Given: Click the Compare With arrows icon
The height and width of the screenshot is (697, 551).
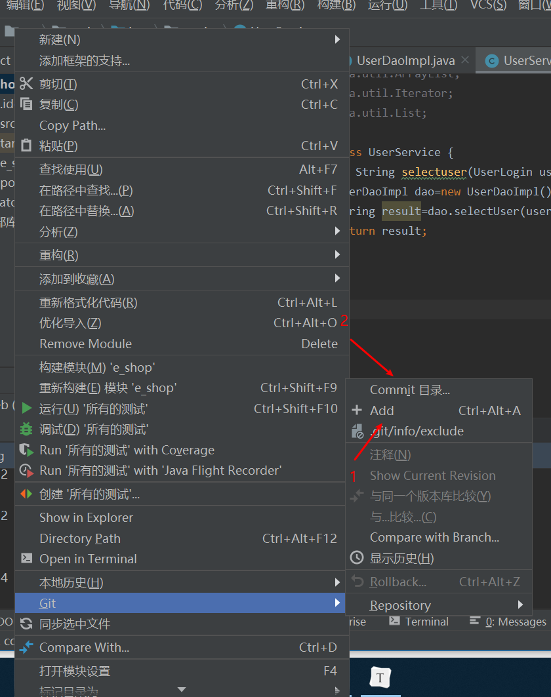Looking at the screenshot, I should [x=26, y=647].
